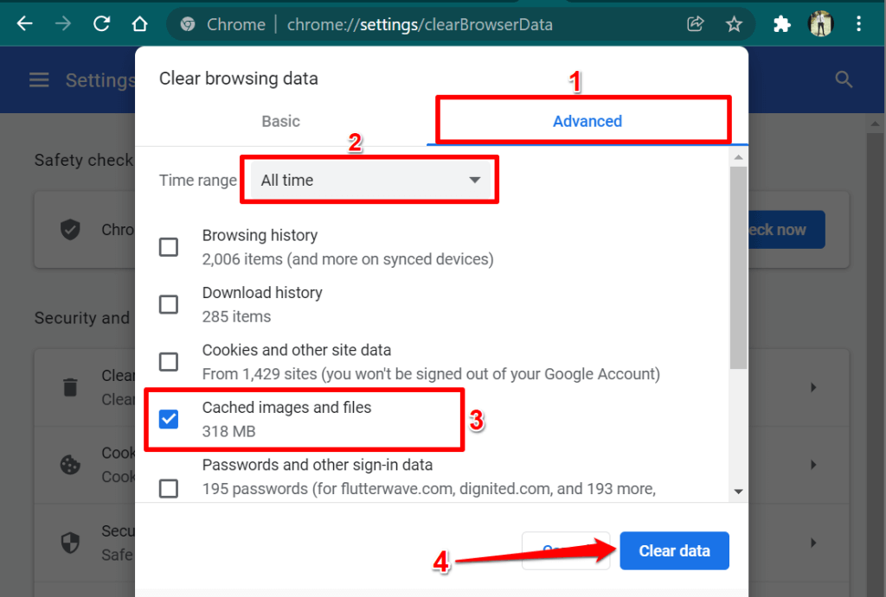Screen dimensions: 886x597
Task: Open the profile avatar in toolbar
Action: point(820,24)
